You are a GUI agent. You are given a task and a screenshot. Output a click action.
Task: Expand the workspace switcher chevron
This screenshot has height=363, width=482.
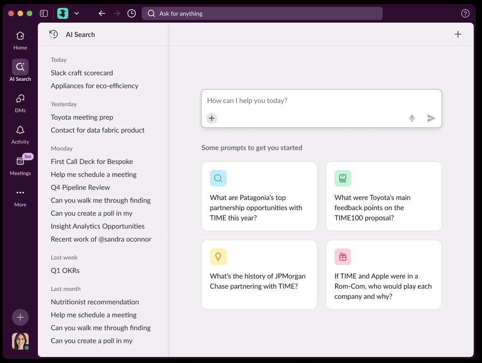coord(77,13)
